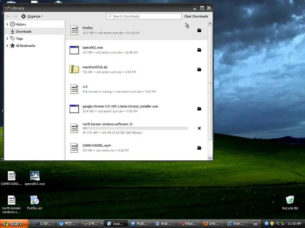Click the Firefox download file icon

(x=74, y=30)
